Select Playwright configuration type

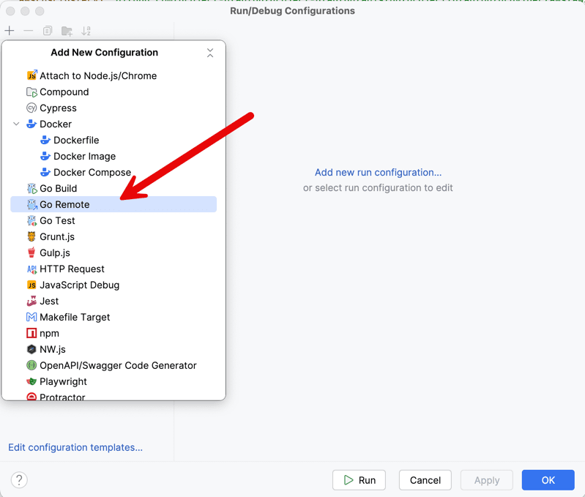tap(113, 381)
